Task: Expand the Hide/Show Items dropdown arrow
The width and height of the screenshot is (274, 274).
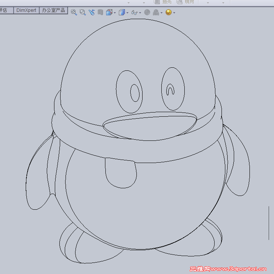Action: point(140,13)
